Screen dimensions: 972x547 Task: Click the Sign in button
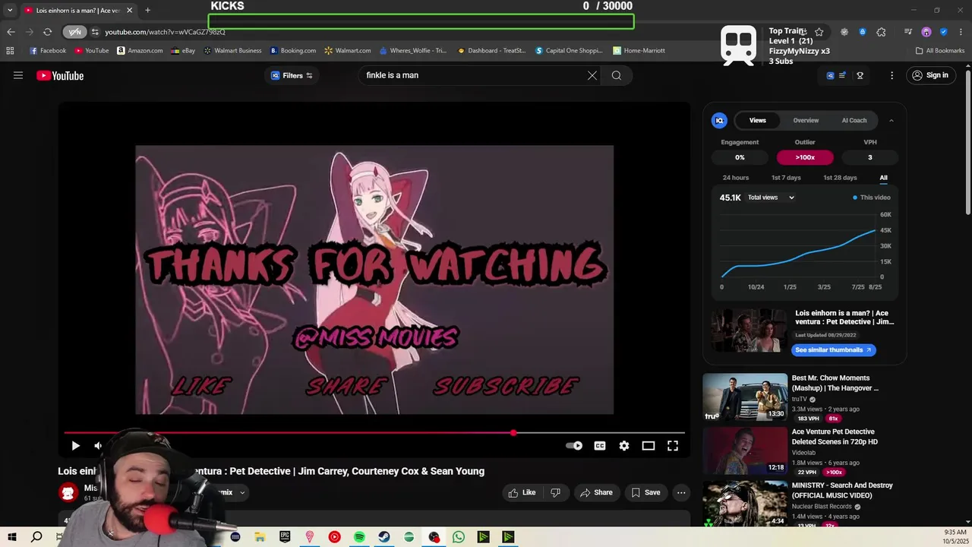pyautogui.click(x=930, y=75)
